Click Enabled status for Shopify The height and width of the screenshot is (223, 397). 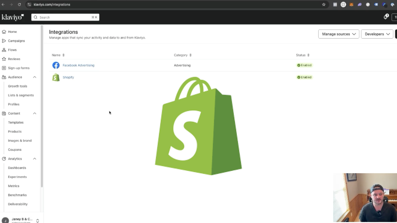(x=304, y=77)
